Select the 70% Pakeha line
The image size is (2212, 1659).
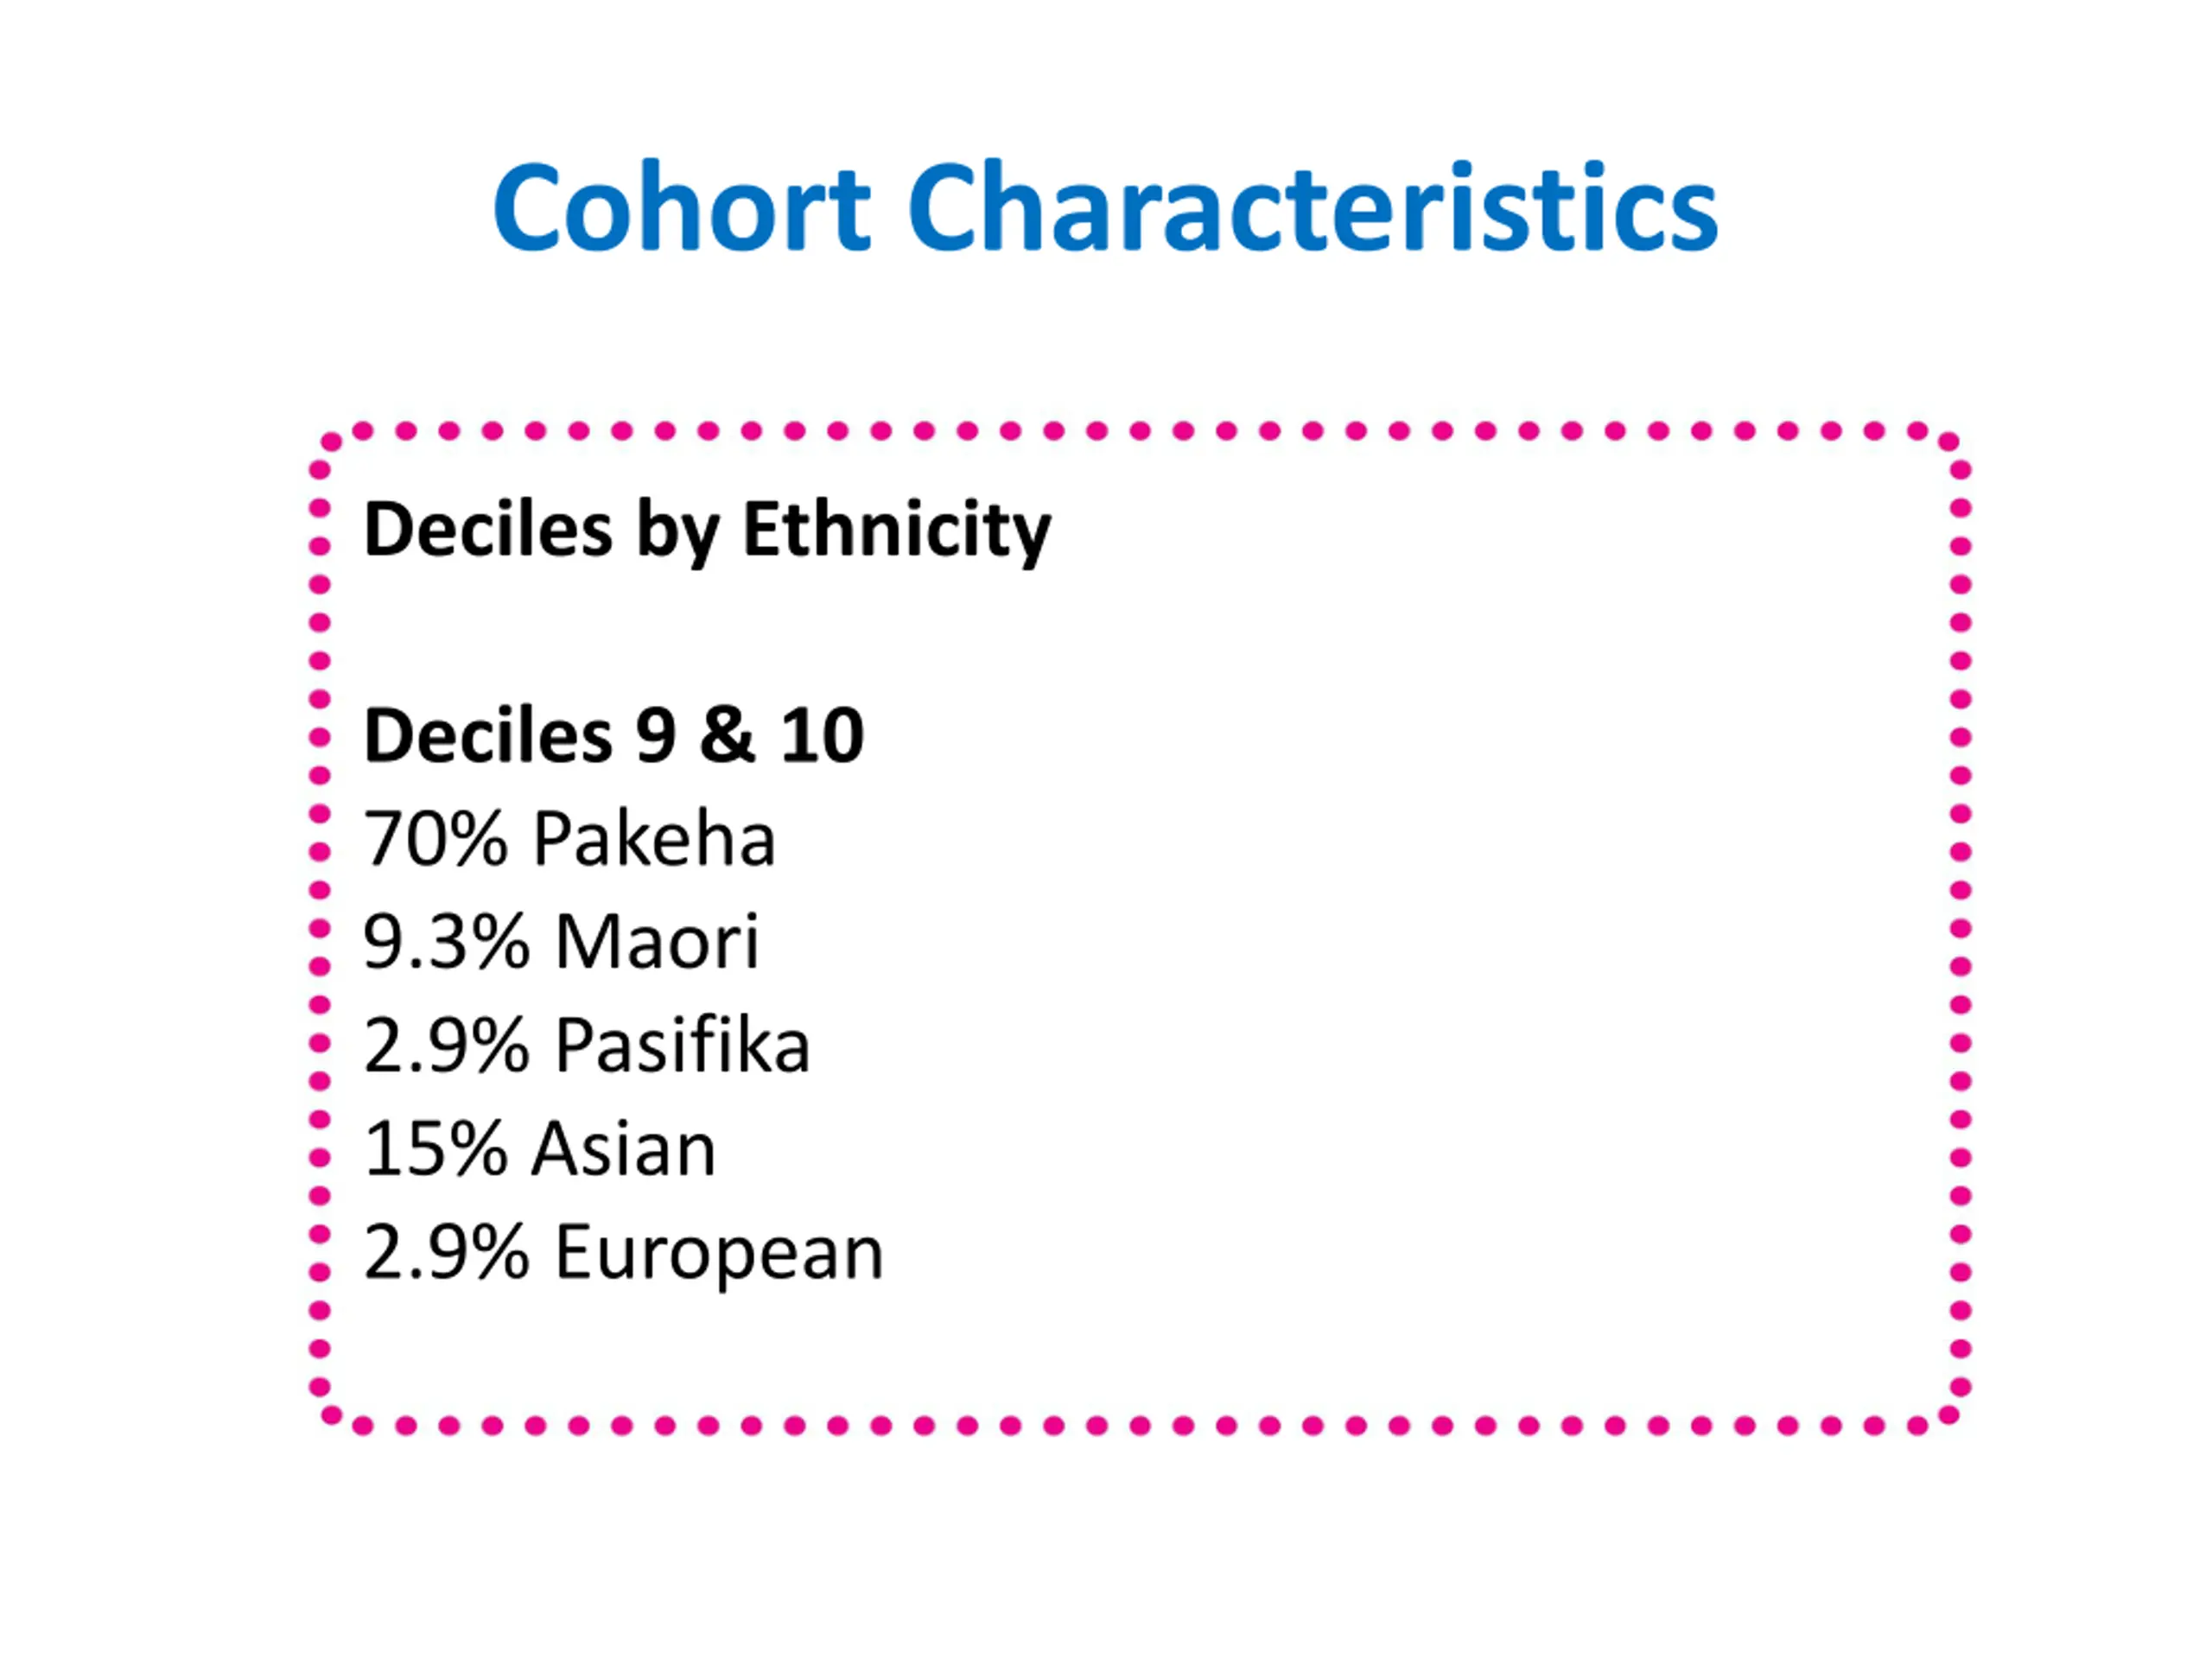click(569, 839)
